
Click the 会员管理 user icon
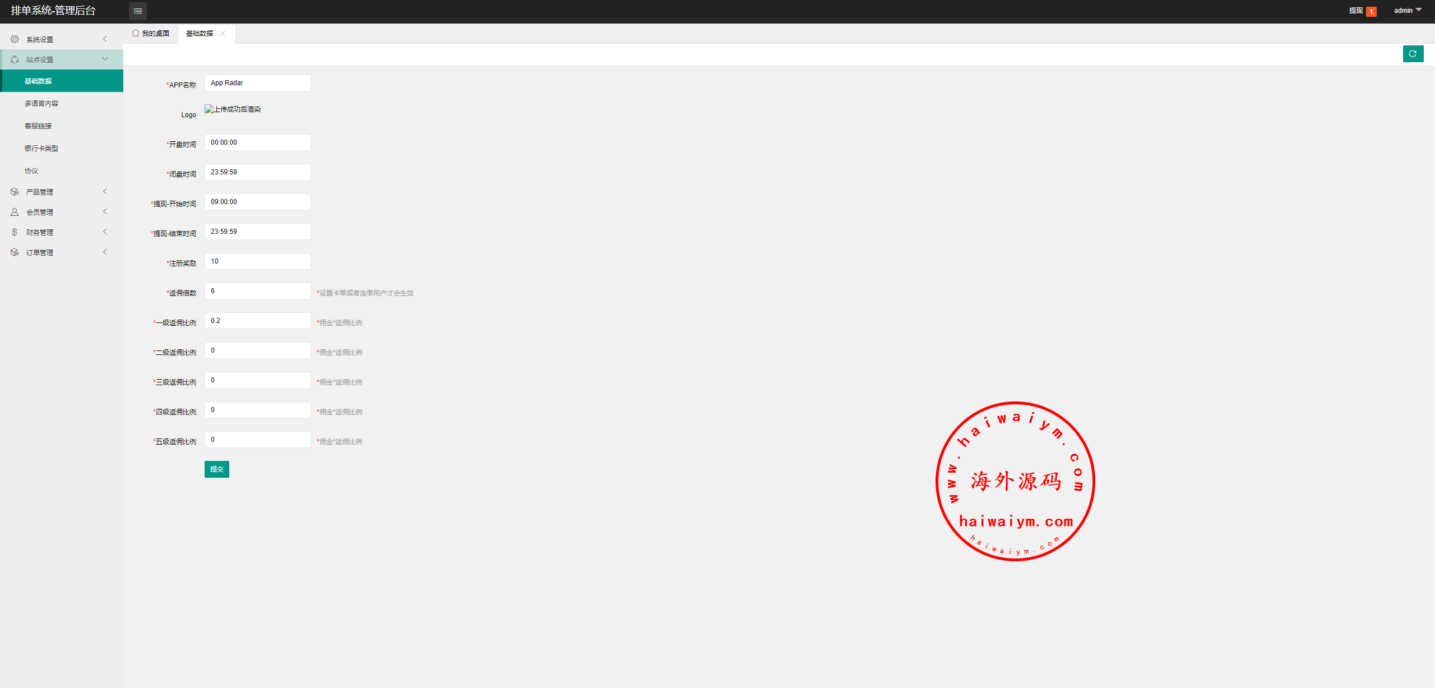[x=15, y=212]
